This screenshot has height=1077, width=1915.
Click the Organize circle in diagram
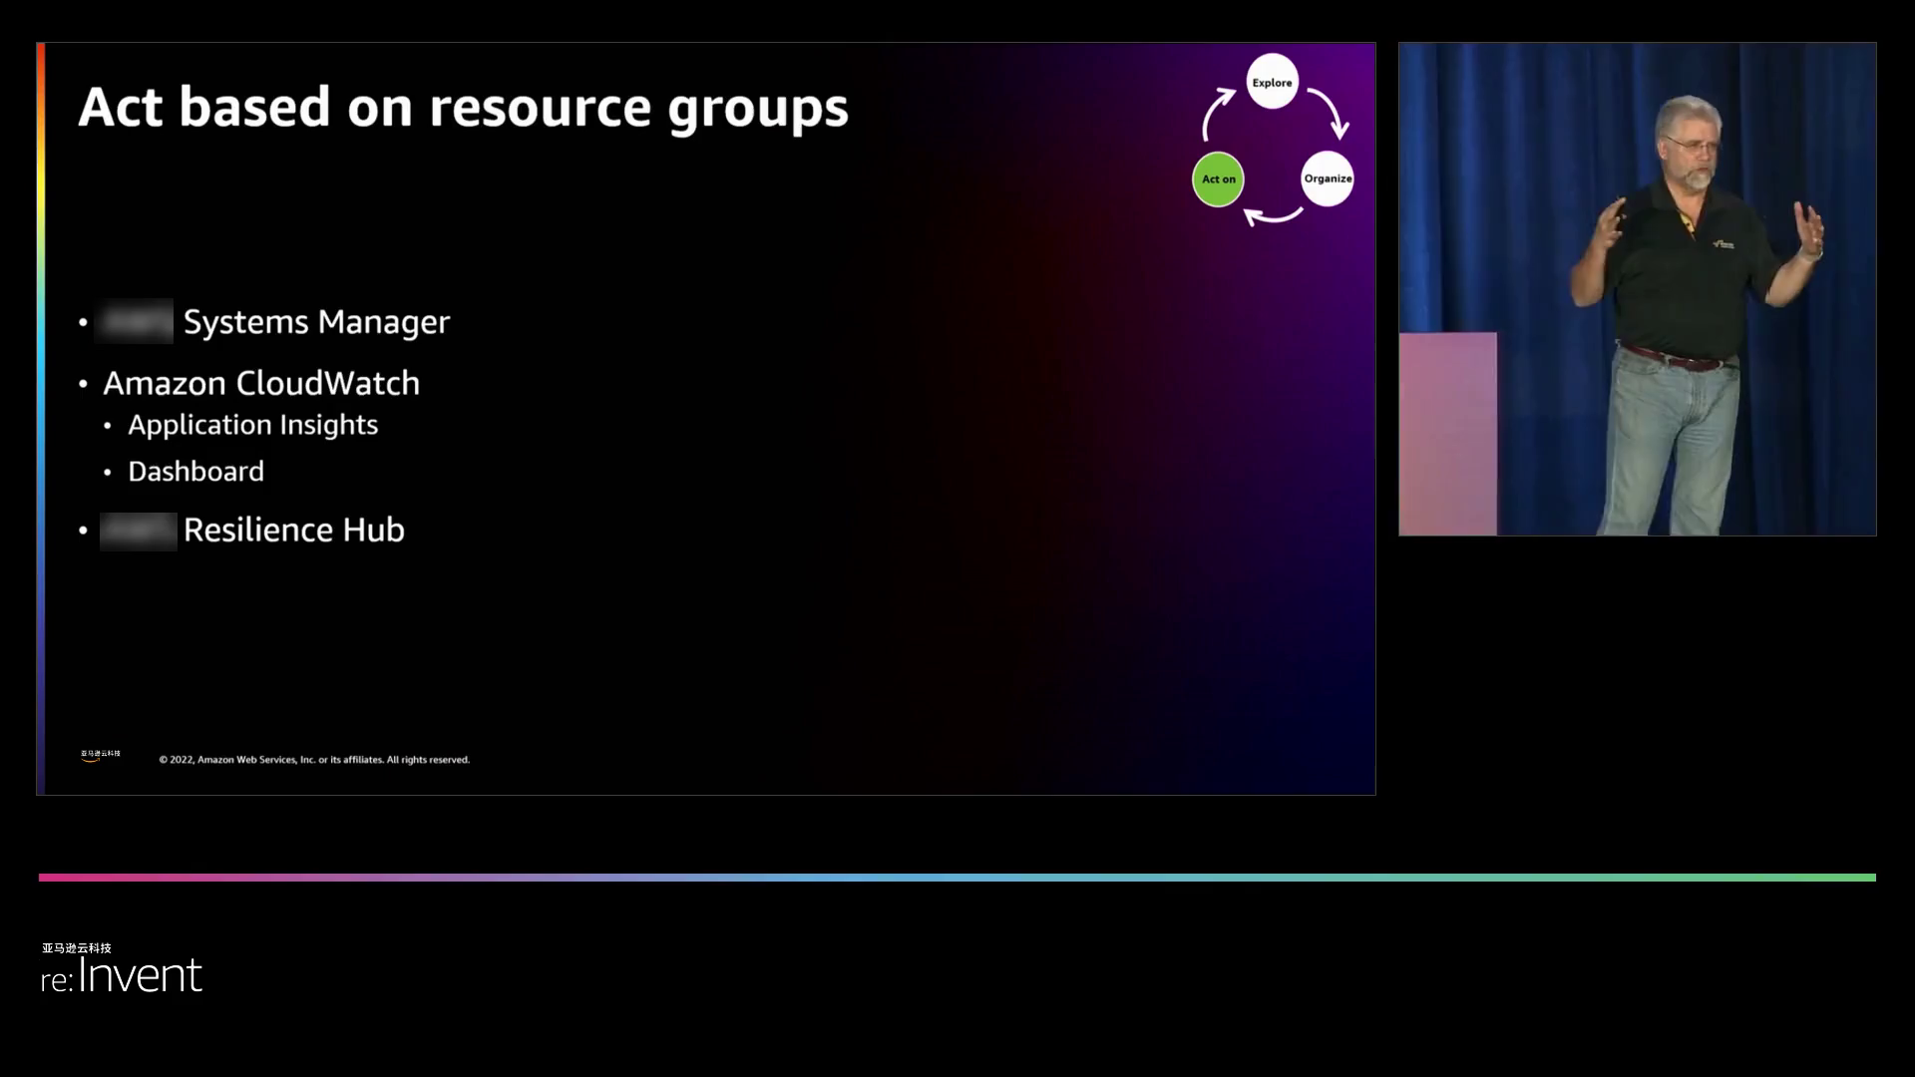click(x=1328, y=179)
